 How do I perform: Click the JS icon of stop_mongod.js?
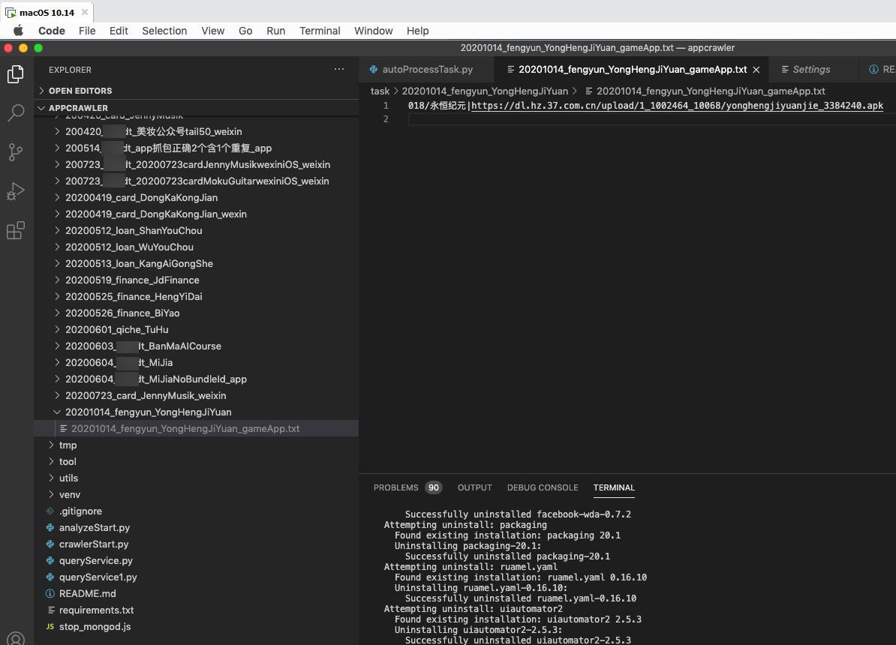50,627
